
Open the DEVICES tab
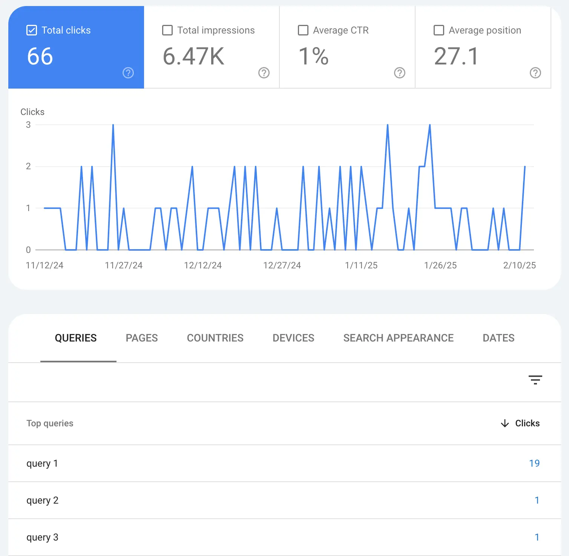coord(293,338)
